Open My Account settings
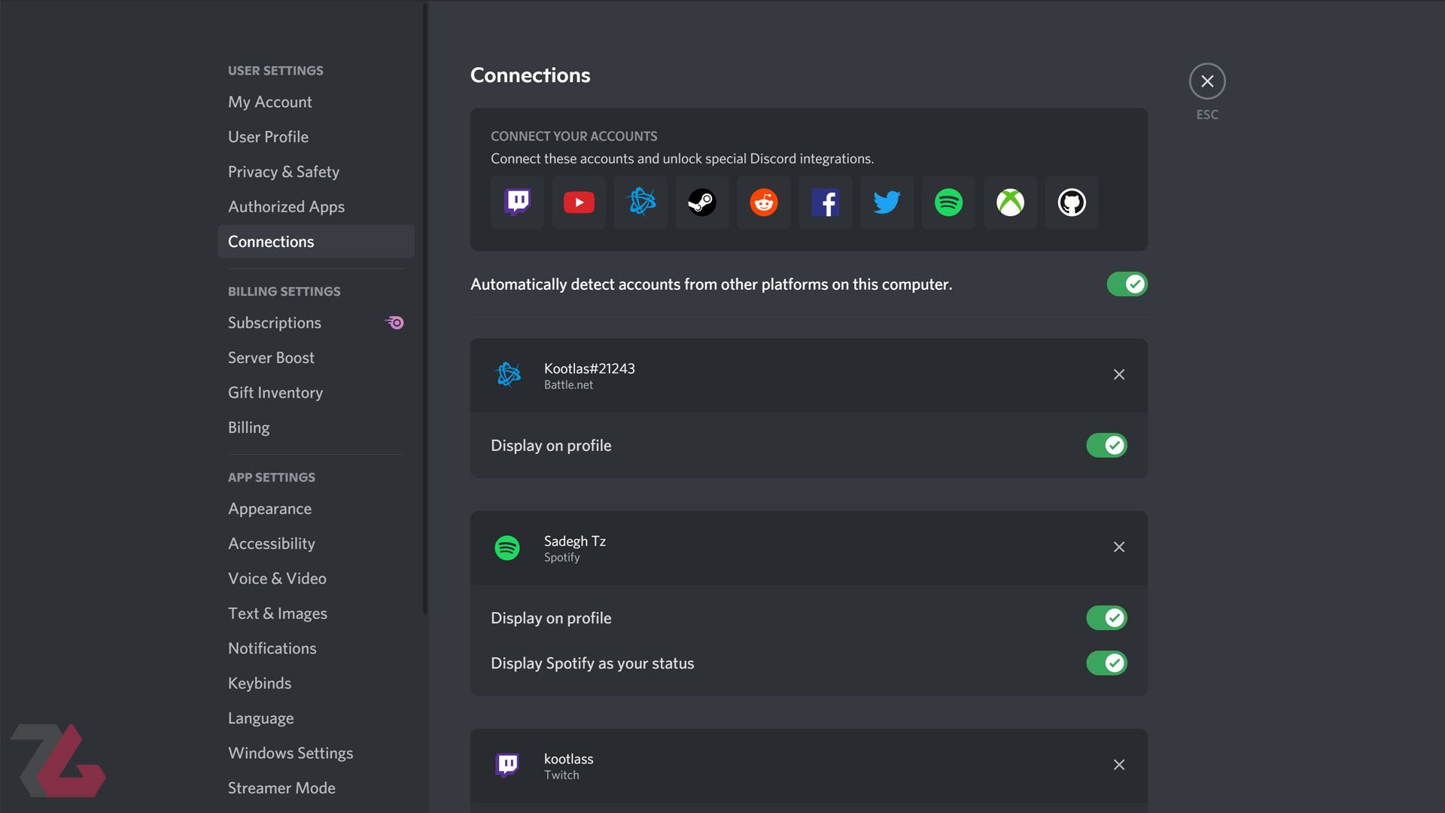 [x=316, y=102]
